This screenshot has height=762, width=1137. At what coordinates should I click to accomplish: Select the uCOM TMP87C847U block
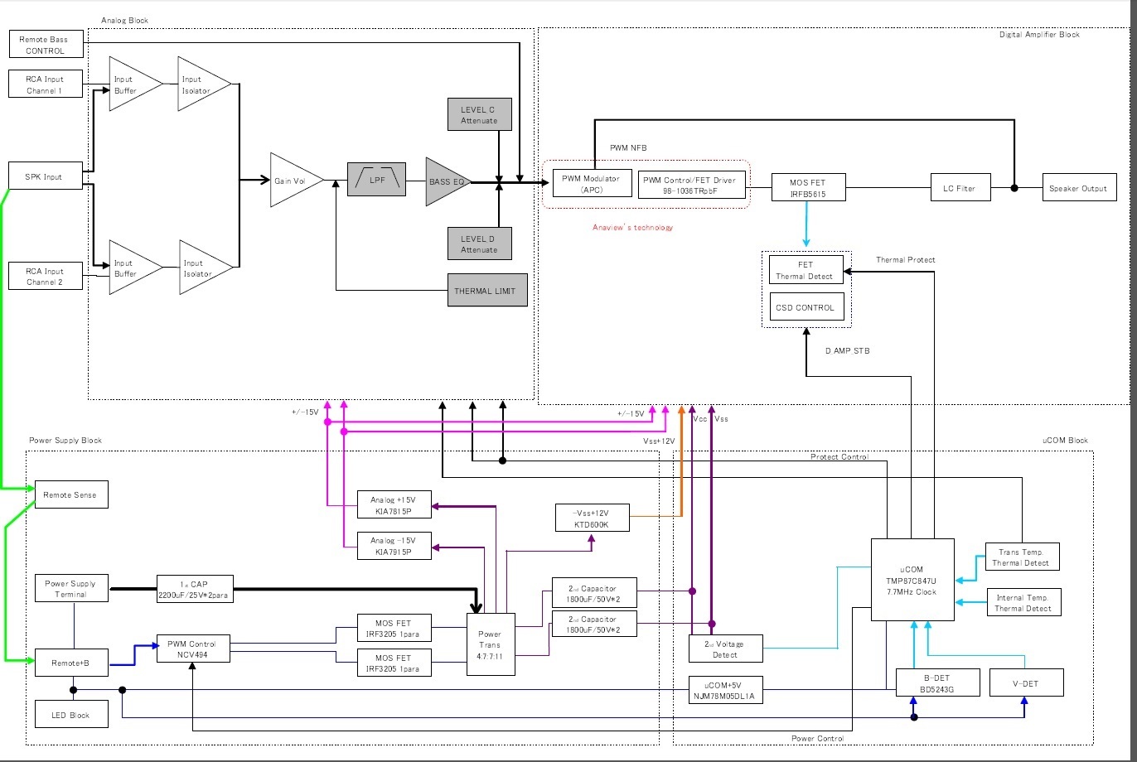912,579
